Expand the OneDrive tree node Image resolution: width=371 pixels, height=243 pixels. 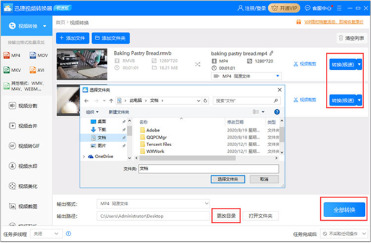[x=84, y=157]
